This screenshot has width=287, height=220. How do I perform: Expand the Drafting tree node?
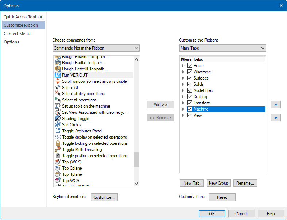(183, 97)
